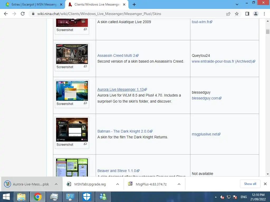Image resolution: width=270 pixels, height=202 pixels.
Task: Open the clock showing 12:10 PM
Action: click(x=258, y=197)
